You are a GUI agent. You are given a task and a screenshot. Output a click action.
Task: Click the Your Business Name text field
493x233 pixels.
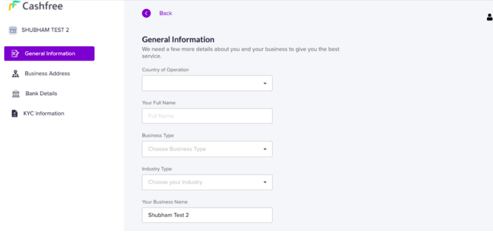207,215
